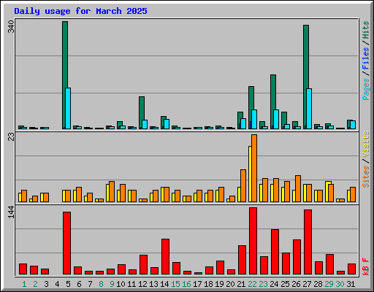Screen dimensions: 374x292
Task: Click the orange Sites bar for day 22
Action: coord(254,168)
